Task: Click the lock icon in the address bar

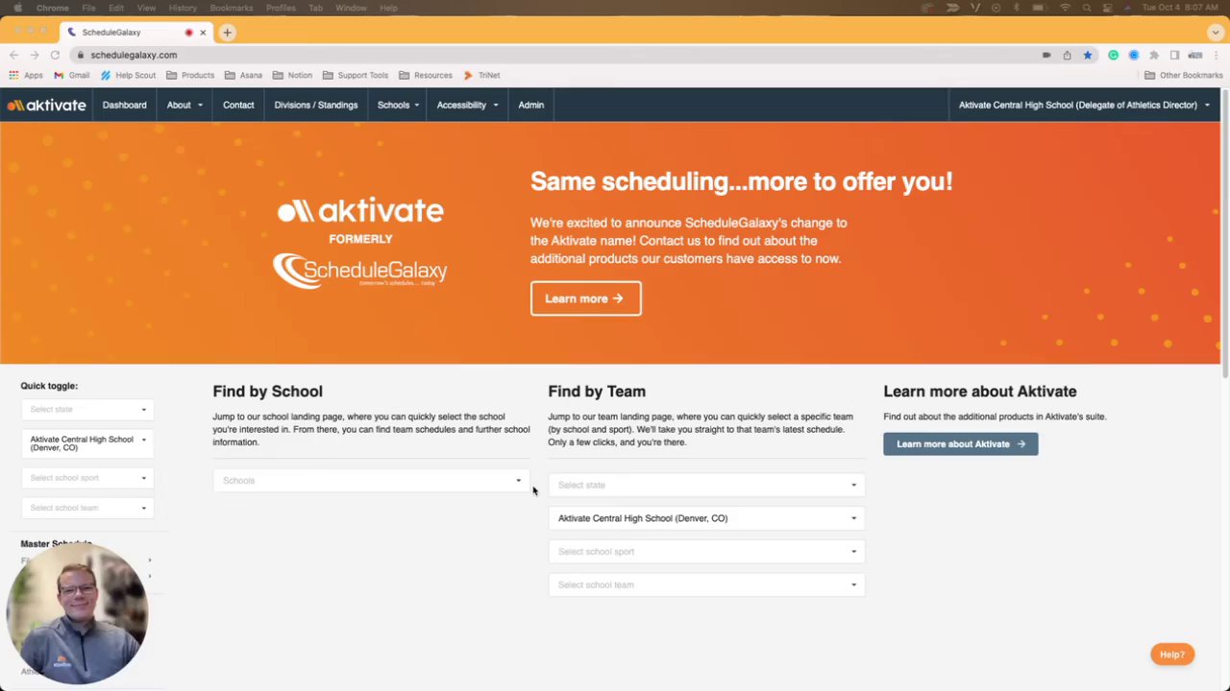Action: 82,55
